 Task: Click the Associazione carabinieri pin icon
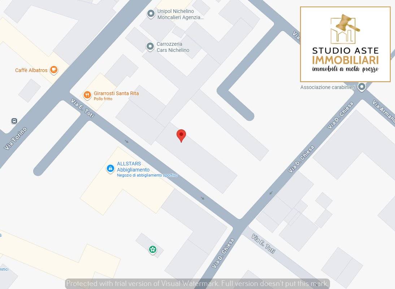pos(361,87)
